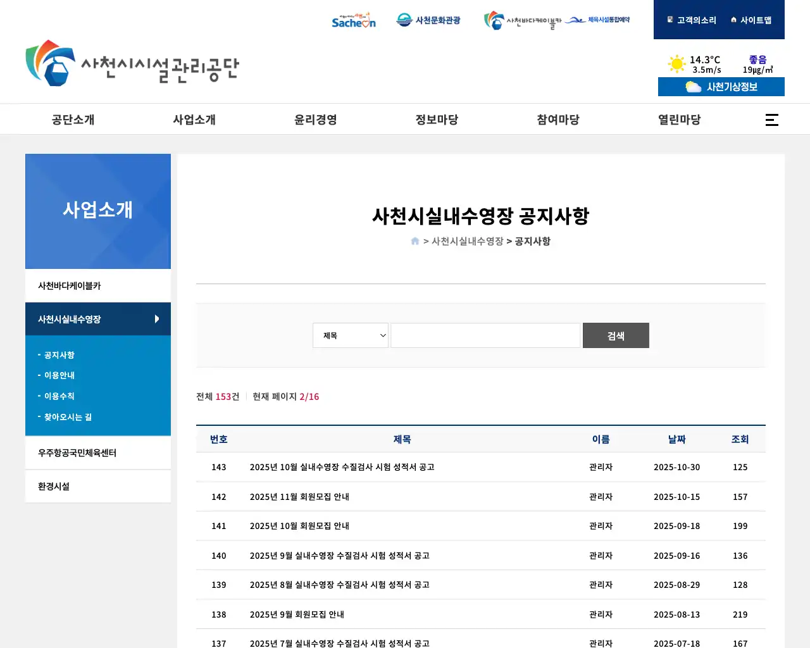Click 사천시실내수영장 in breadcrumb
The image size is (810, 648).
(468, 241)
